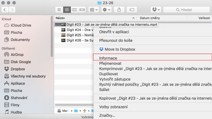Open the Dropbox toolbar dropdown
This screenshot has width=212, height=119.
click(156, 10)
